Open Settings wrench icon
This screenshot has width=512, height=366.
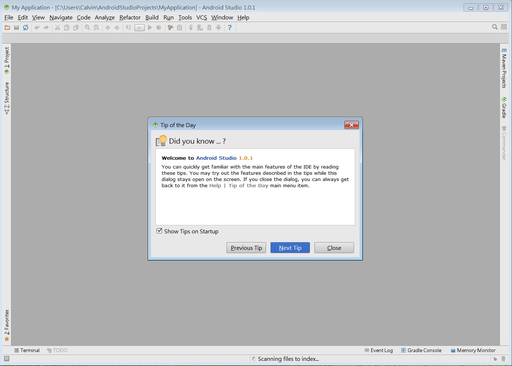[x=170, y=27]
